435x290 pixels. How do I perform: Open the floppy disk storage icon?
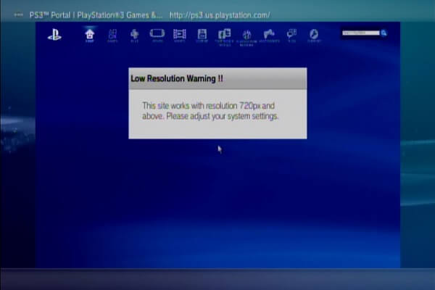(x=202, y=36)
